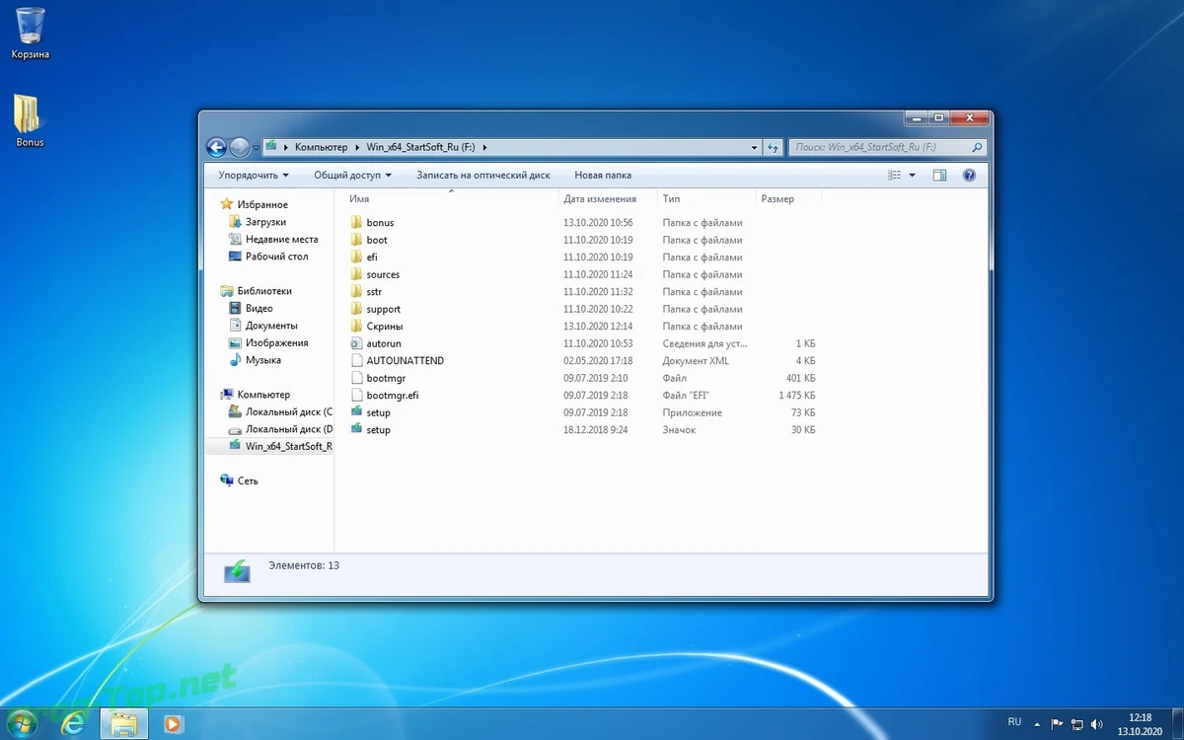Click the Новая папка button

click(x=603, y=175)
